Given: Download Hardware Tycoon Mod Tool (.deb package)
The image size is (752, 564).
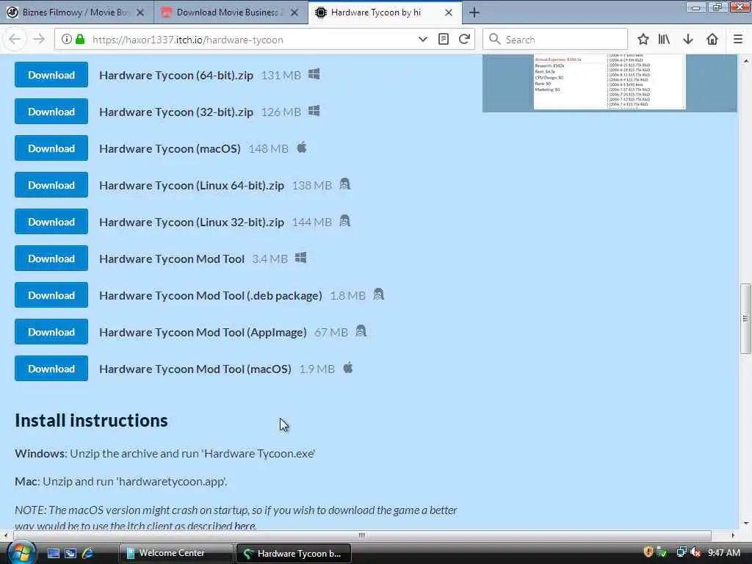Looking at the screenshot, I should 51,295.
